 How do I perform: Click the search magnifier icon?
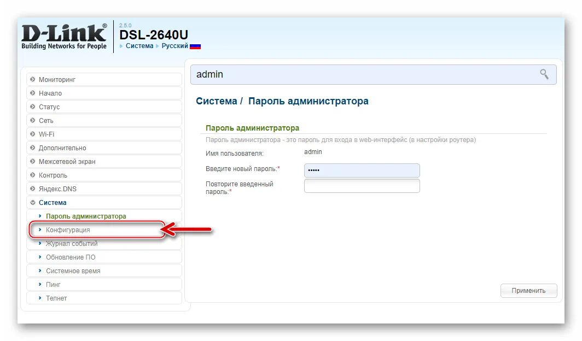(x=544, y=74)
